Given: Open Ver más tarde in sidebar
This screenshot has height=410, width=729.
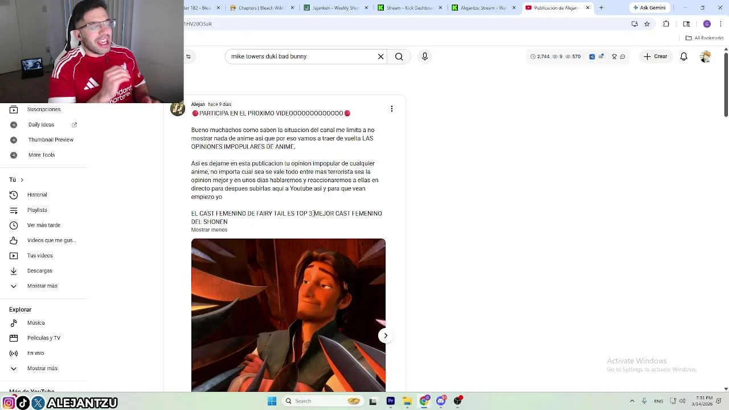Looking at the screenshot, I should 43,225.
